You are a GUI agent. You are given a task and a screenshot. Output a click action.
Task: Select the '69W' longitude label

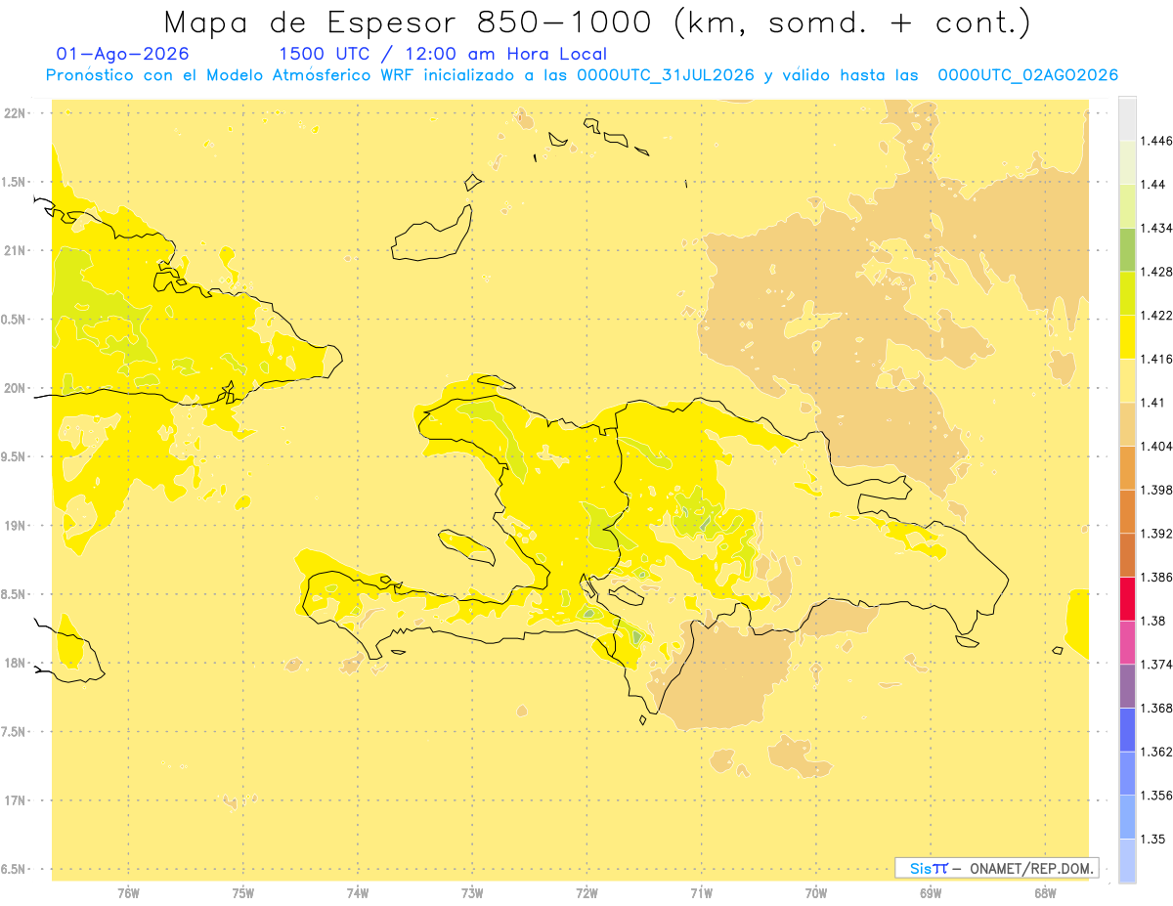931,893
